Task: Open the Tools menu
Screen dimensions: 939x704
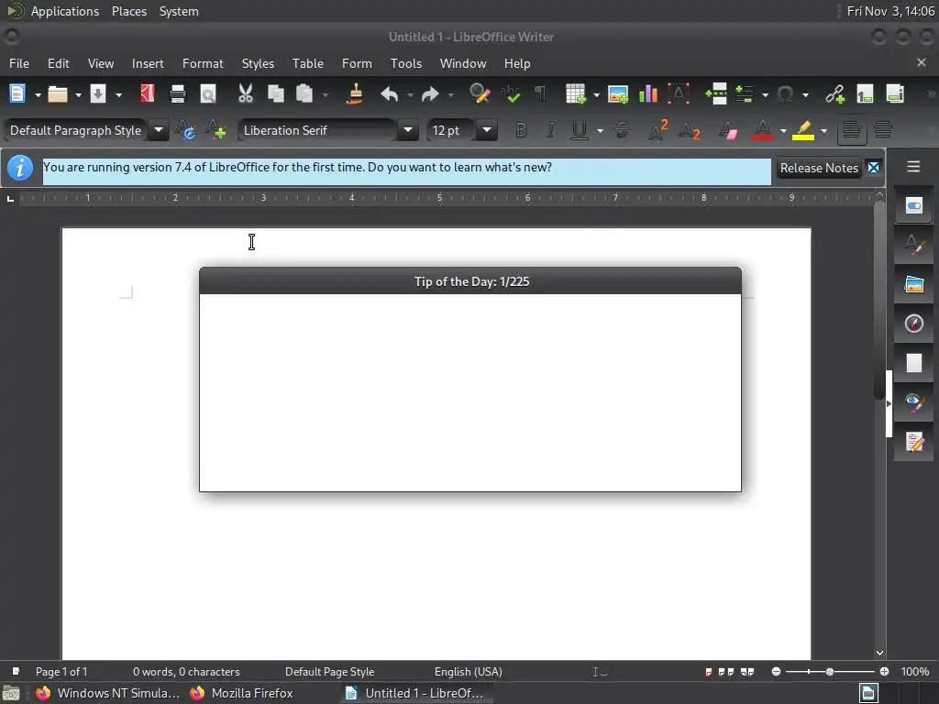Action: coord(406,63)
